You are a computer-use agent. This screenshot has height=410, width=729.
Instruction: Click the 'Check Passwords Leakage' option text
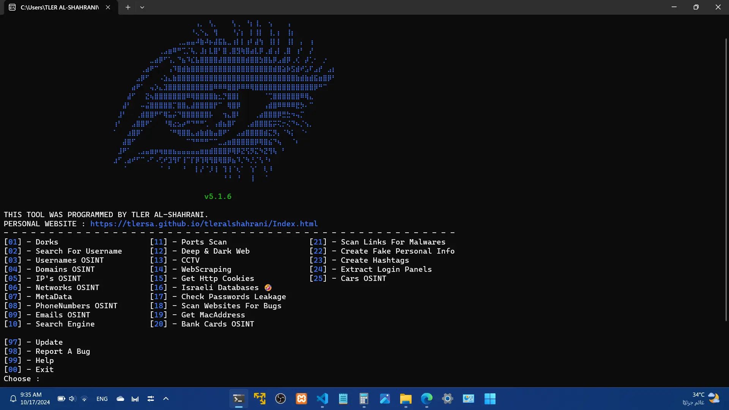[x=234, y=297]
